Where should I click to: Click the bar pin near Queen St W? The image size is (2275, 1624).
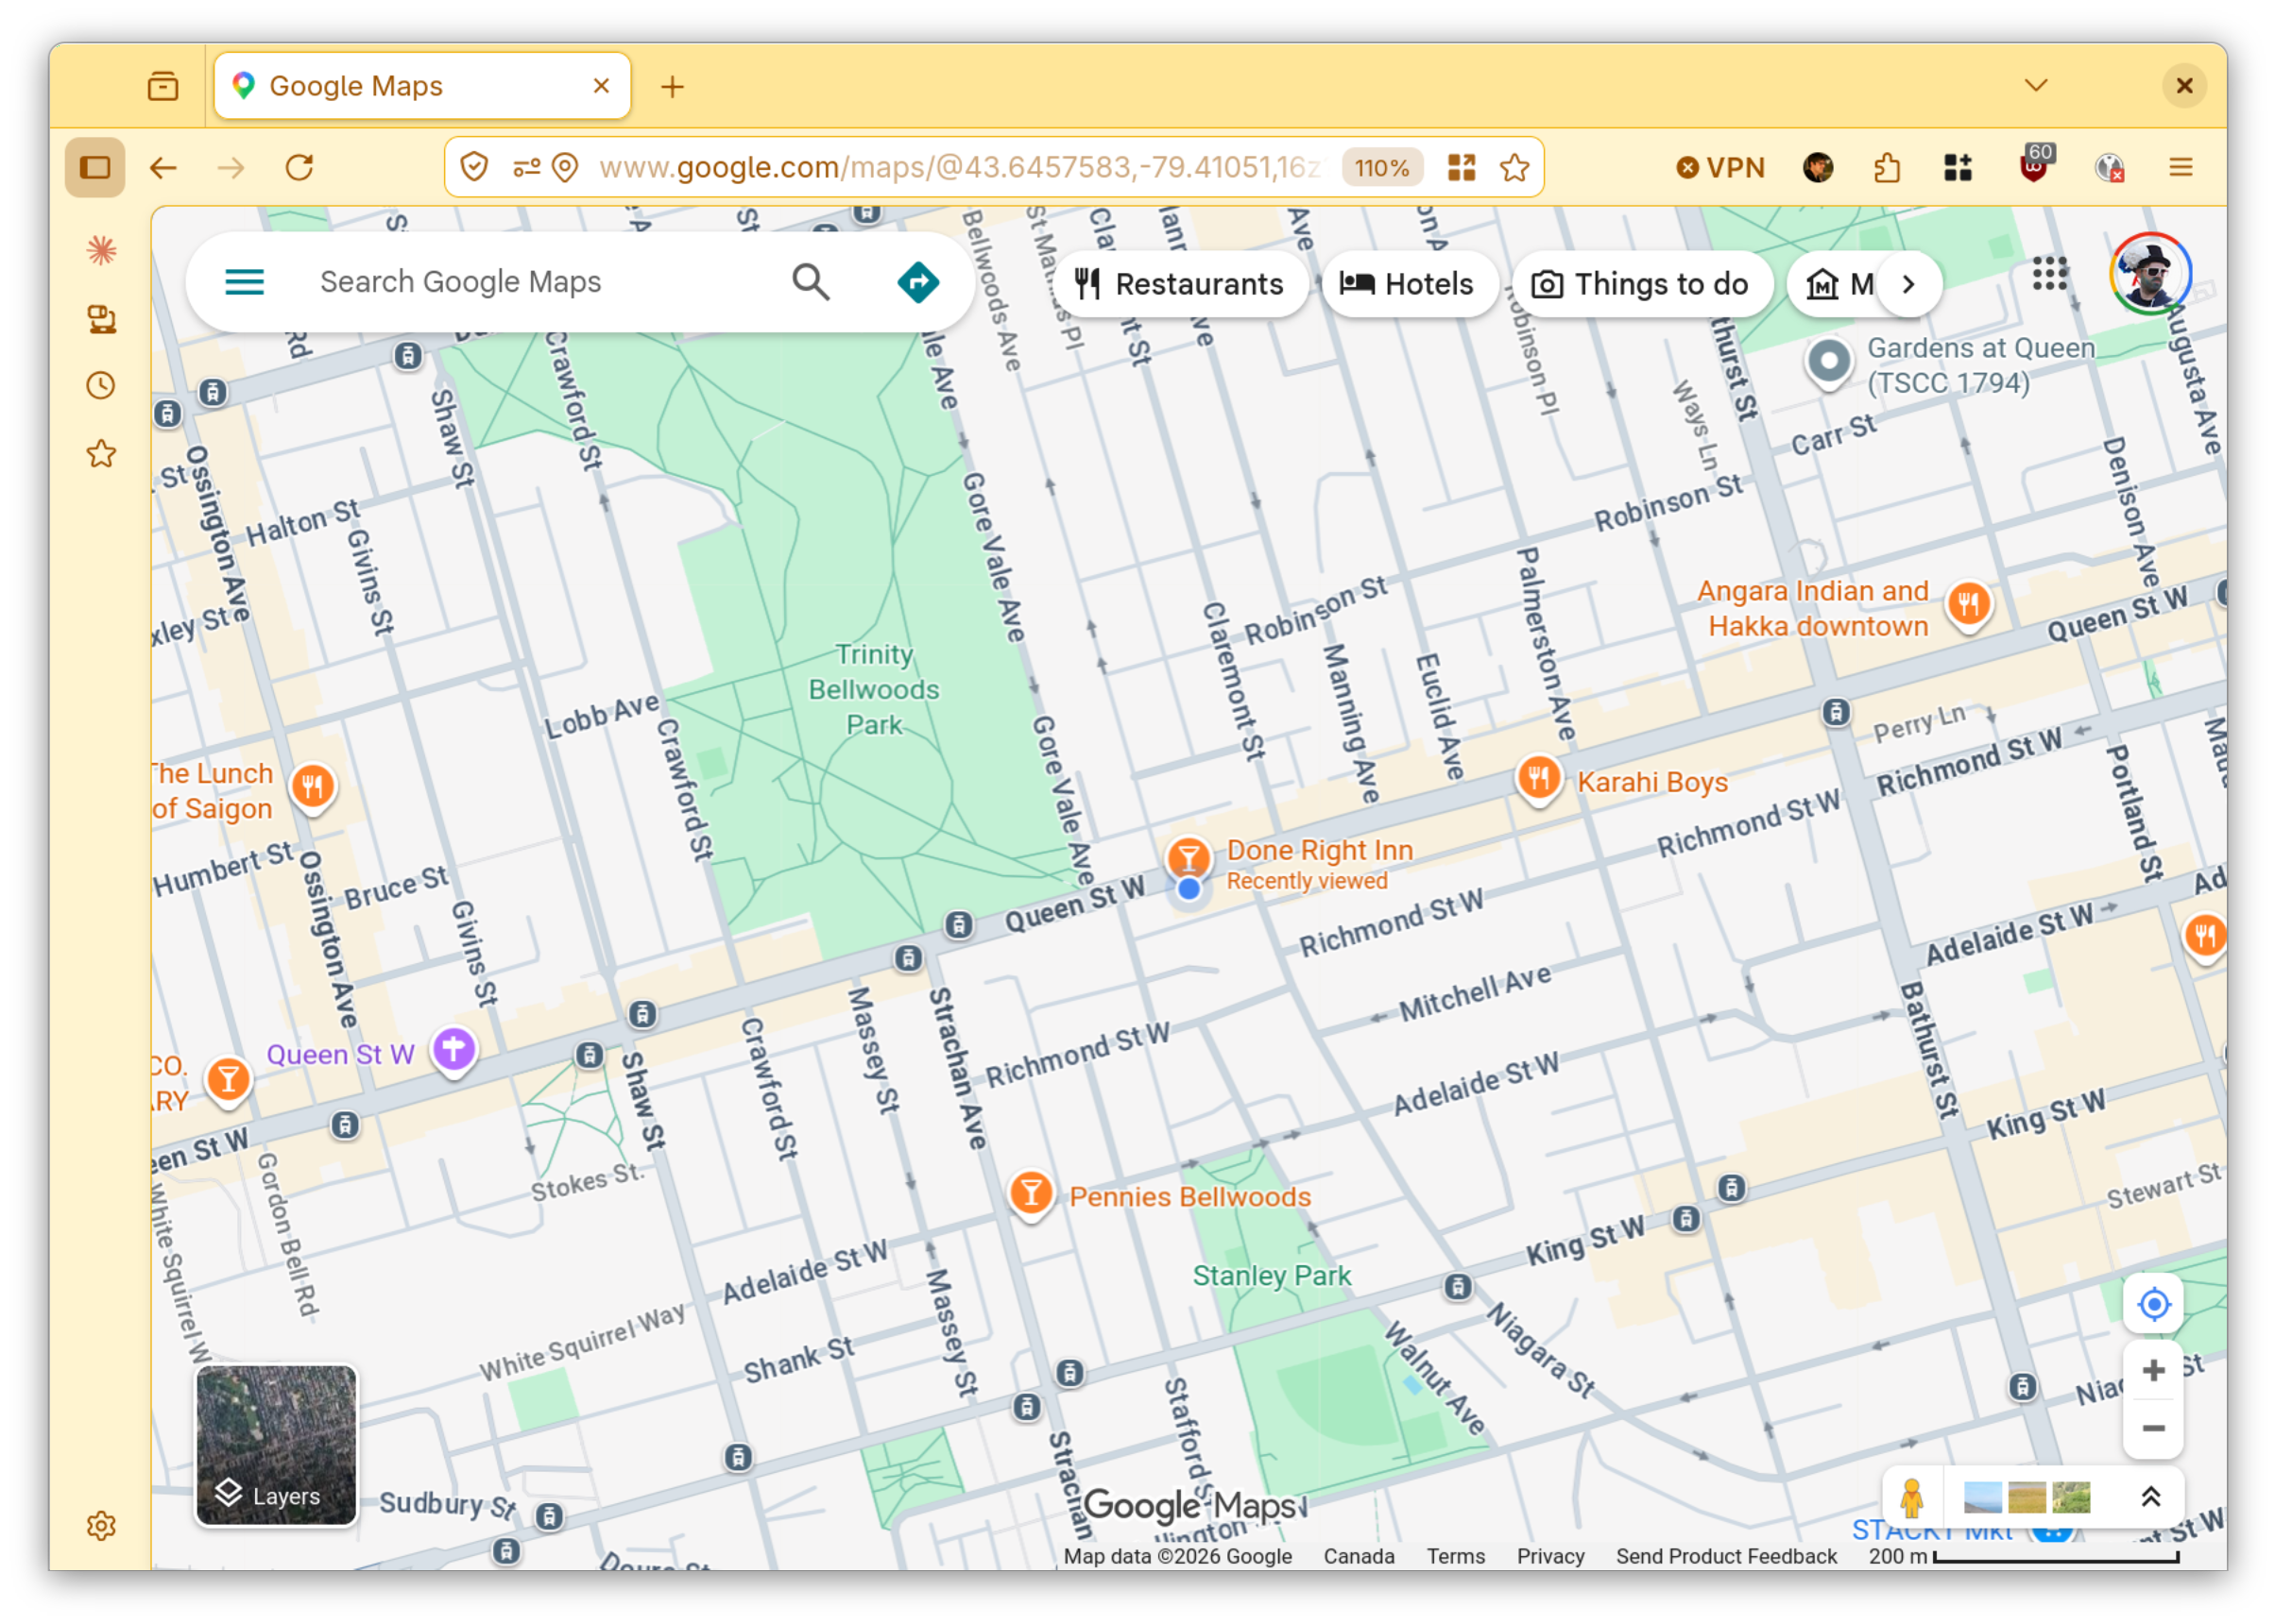[x=228, y=1079]
